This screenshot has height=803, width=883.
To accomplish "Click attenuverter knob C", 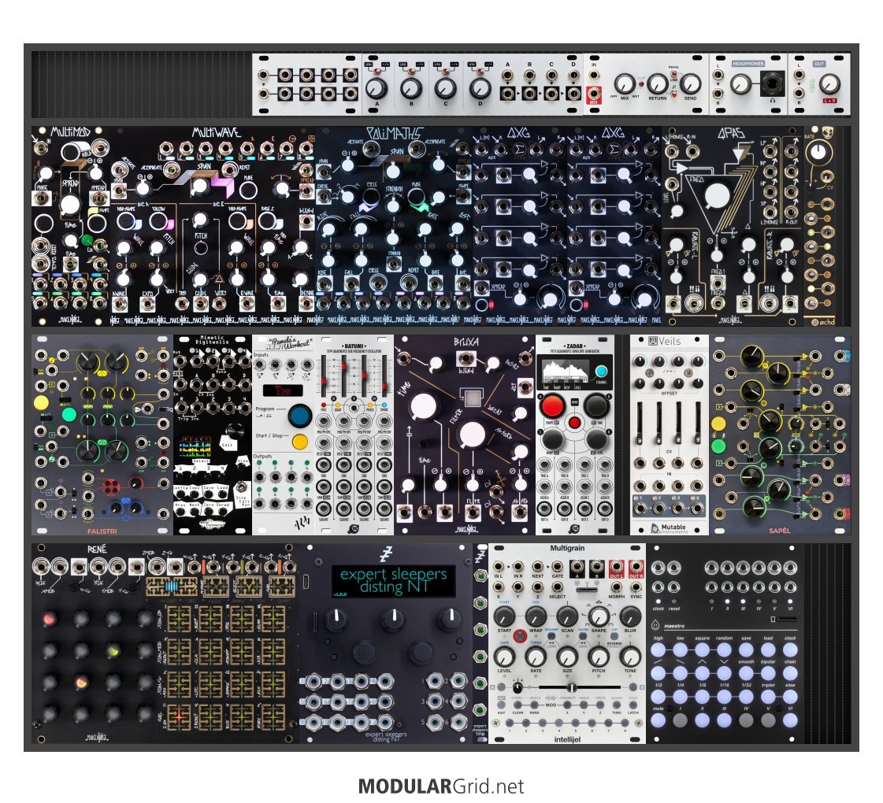I will [x=446, y=88].
